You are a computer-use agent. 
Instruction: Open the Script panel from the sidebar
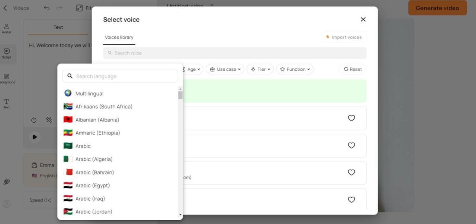coord(7,53)
